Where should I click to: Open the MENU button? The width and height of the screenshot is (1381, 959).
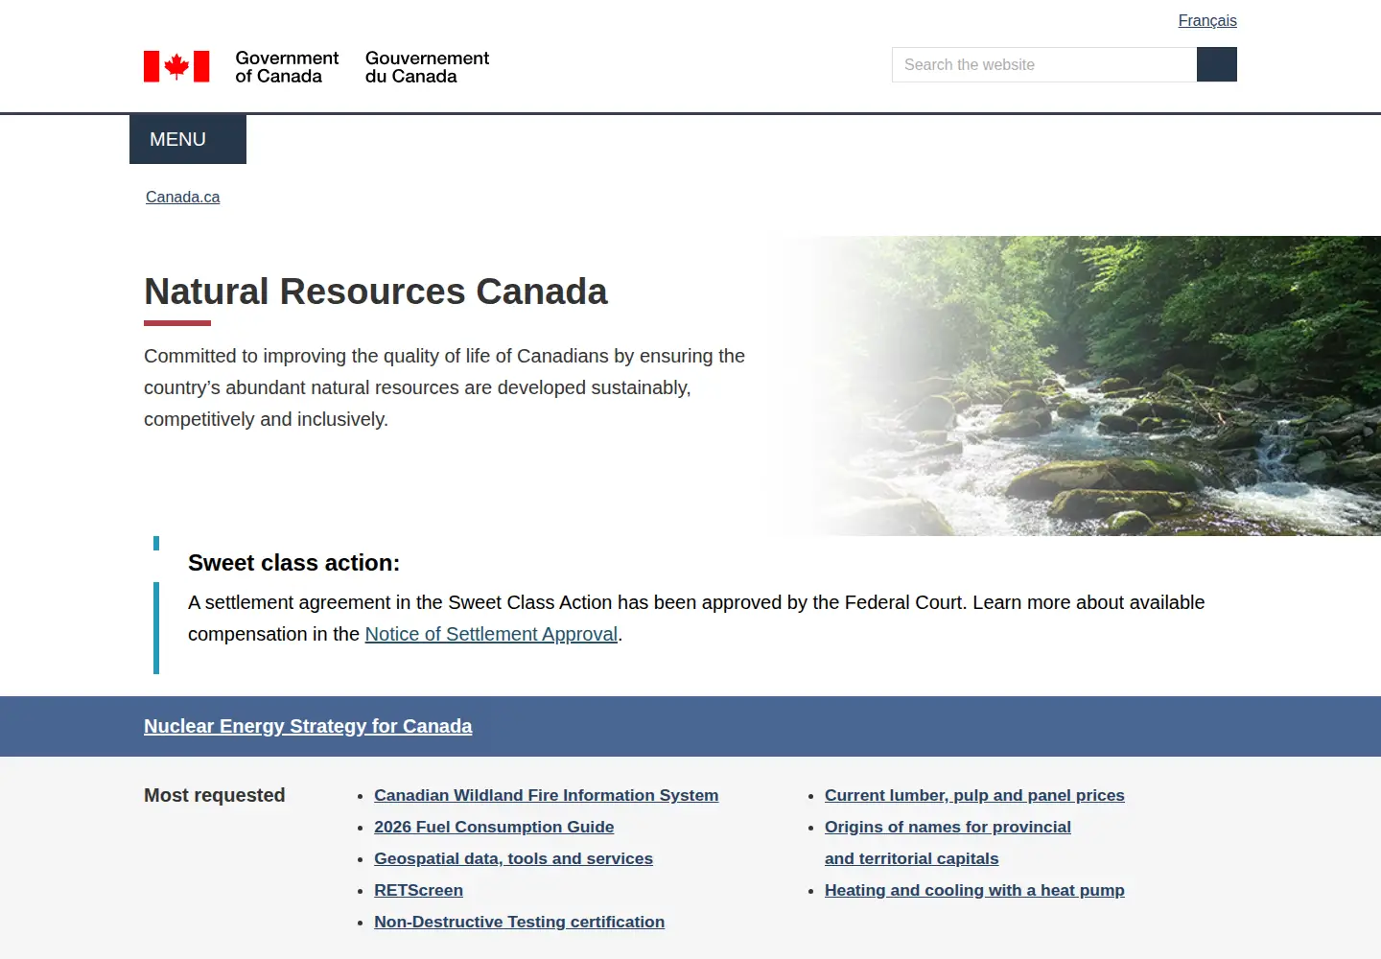188,139
